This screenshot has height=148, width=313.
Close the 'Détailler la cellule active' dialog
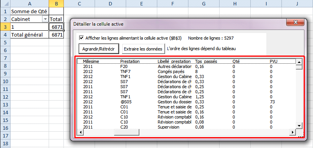(295, 22)
